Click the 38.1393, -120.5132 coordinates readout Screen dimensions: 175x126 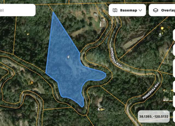154,116
